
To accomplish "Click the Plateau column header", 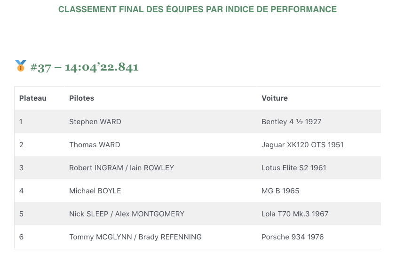I will (x=33, y=98).
